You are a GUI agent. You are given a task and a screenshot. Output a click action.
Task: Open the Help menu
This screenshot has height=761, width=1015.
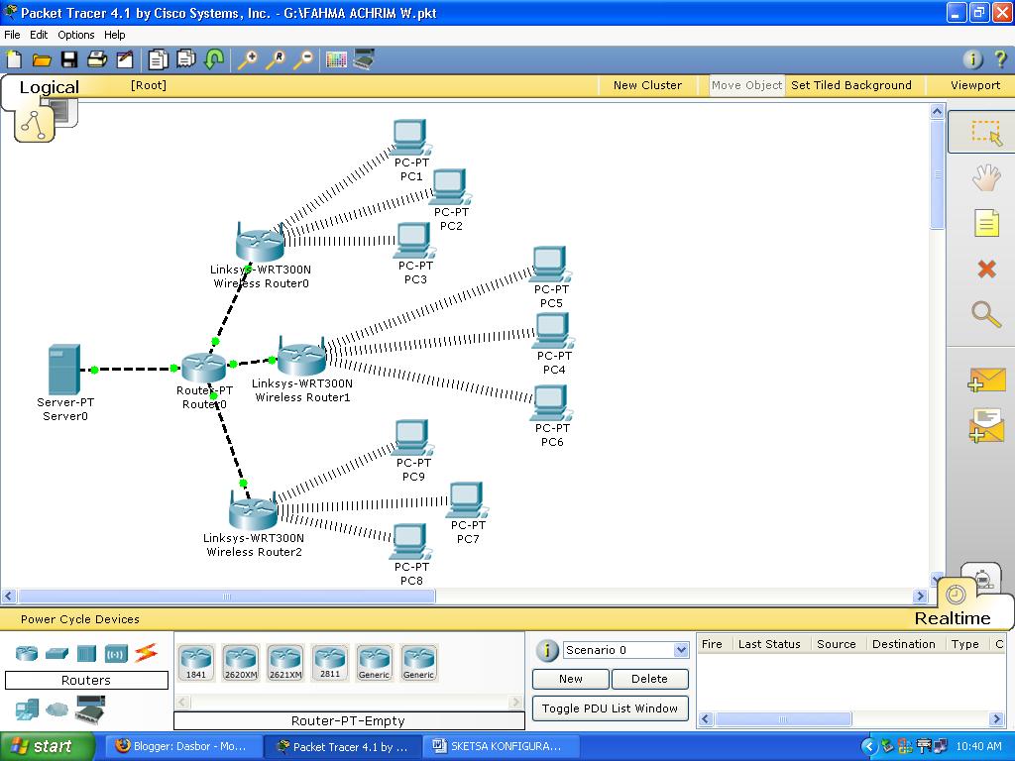click(115, 35)
